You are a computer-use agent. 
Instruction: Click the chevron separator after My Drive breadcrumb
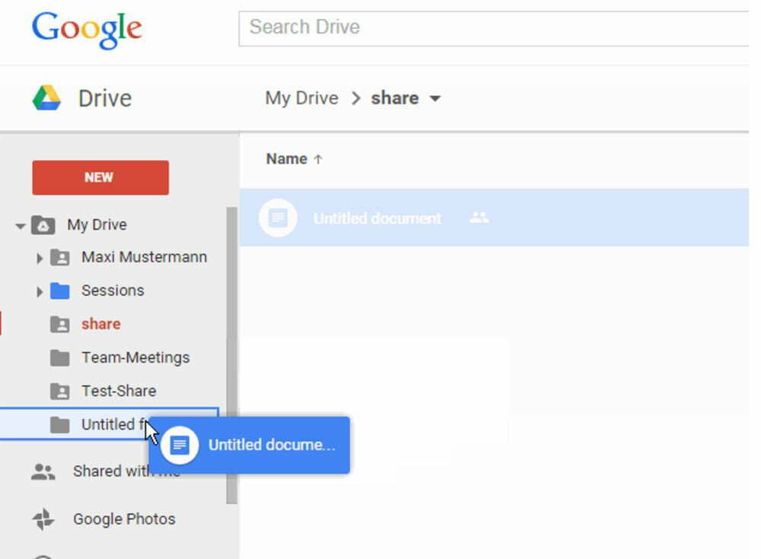coord(355,99)
